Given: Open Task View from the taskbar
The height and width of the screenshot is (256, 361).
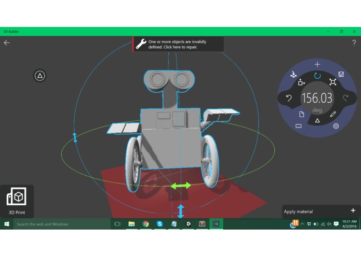Looking at the screenshot, I should [x=117, y=224].
